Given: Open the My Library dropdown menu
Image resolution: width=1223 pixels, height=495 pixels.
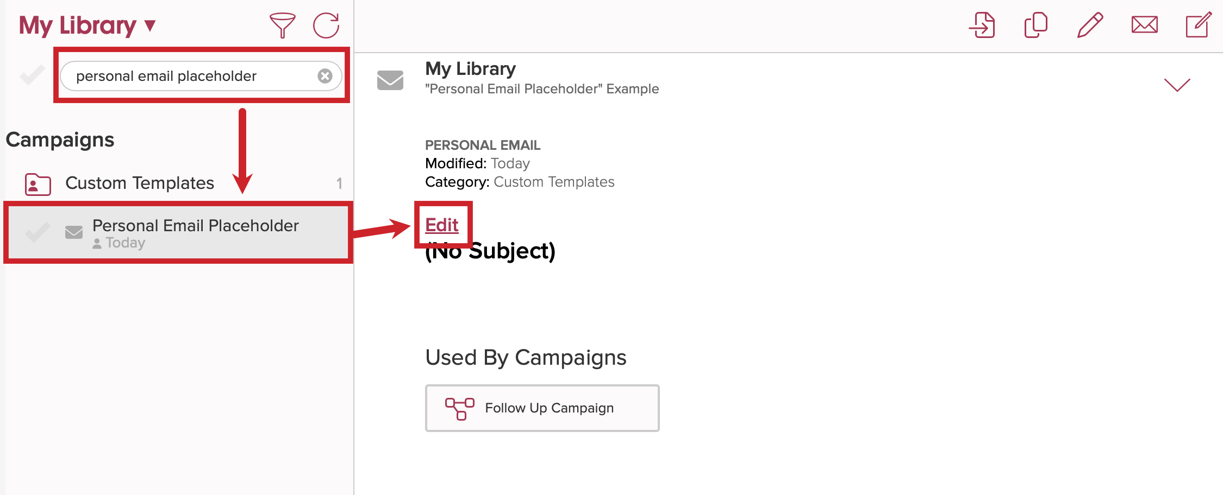Looking at the screenshot, I should [88, 26].
